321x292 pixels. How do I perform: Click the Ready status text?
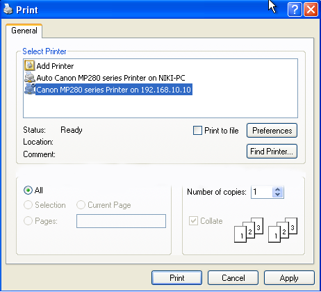point(72,130)
